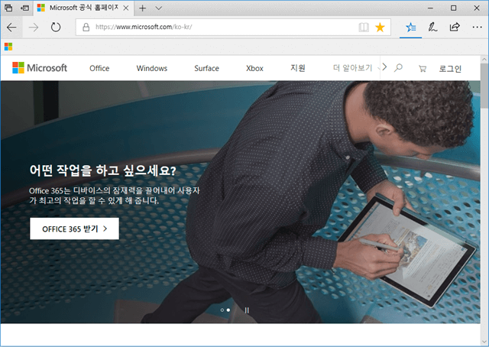Screen dimensions: 489x347
Task: Select the Microsoft 공식 홈페이지 tab
Action: point(83,8)
